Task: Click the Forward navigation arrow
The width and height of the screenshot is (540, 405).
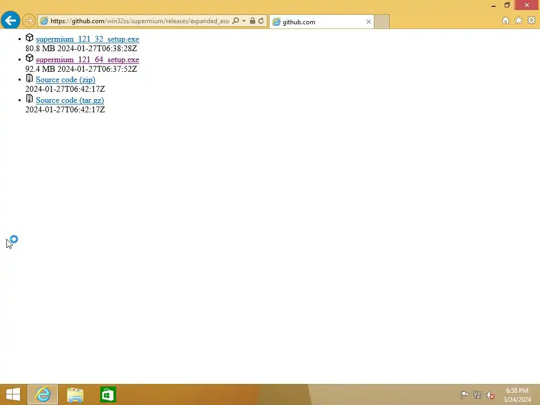Action: (29, 21)
